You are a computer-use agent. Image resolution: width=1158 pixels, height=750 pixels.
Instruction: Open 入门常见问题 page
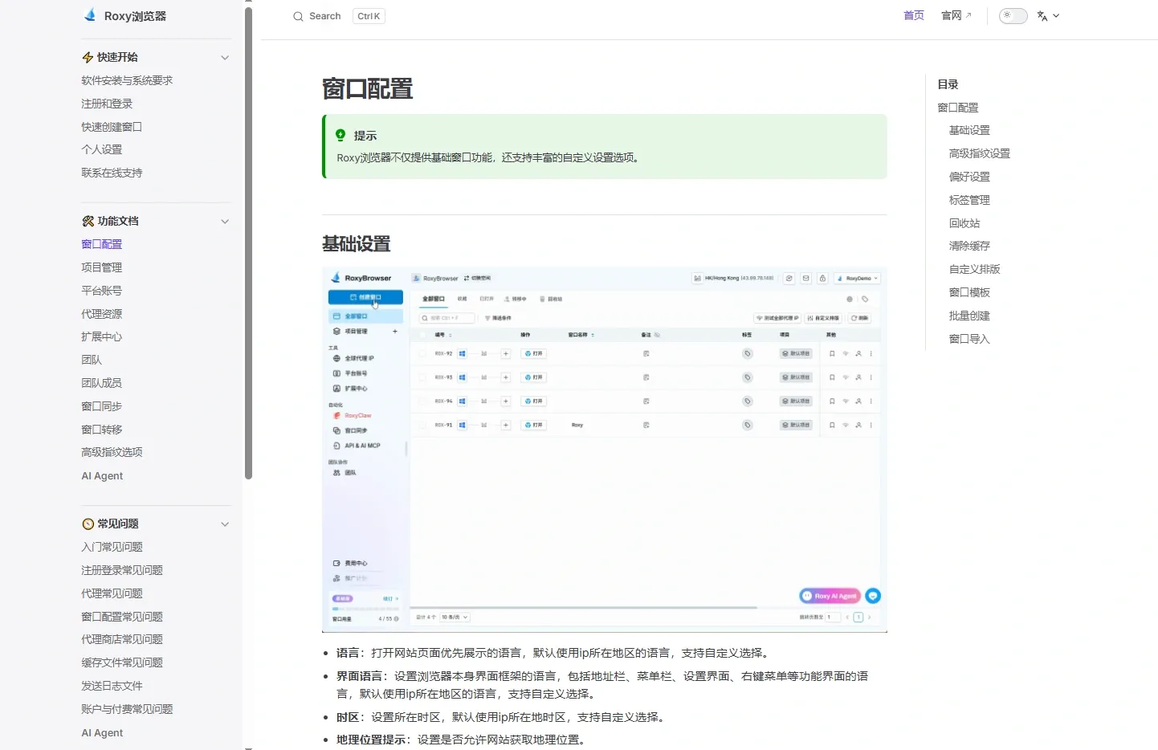[x=112, y=548]
